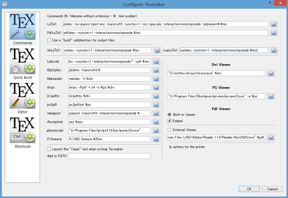This screenshot has height=198, width=288.
Task: Browse for the external Pdf viewer program
Action: [271, 137]
